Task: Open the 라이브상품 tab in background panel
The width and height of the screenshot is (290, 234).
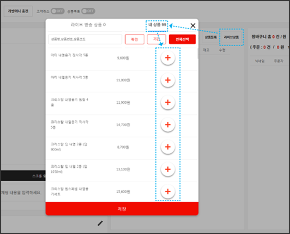Action: [231, 37]
